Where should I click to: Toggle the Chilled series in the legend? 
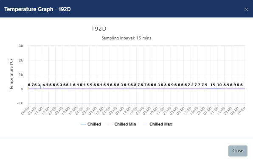[91, 124]
